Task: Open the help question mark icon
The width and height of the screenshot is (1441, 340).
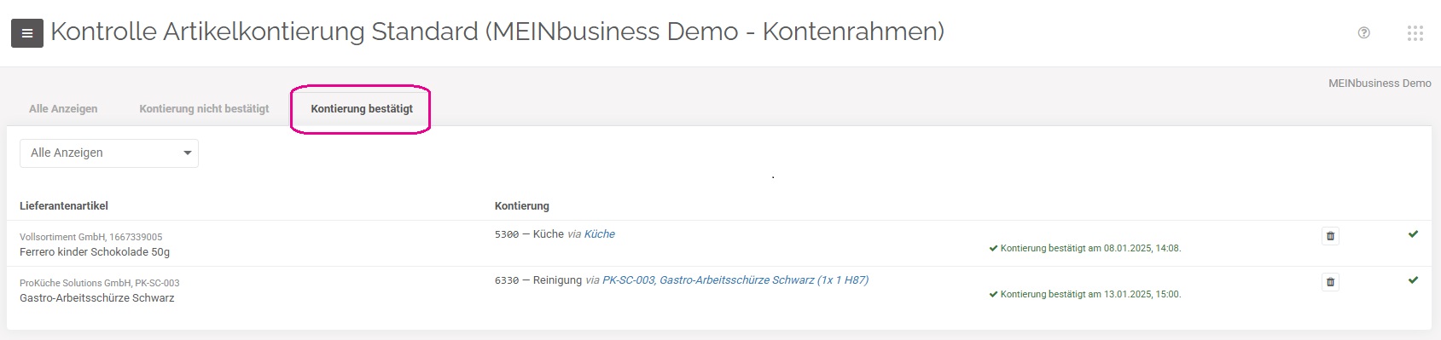Action: pos(1363,33)
